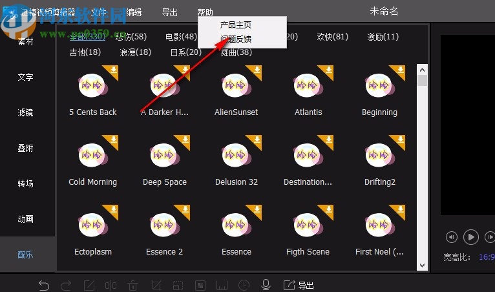Image resolution: width=495 pixels, height=292 pixels.
Task: Open the zoom/dashed rectangle tool icon
Action: point(178,286)
